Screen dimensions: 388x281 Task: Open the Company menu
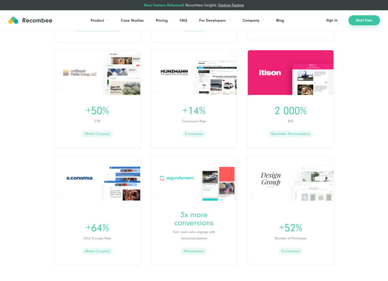click(x=251, y=20)
